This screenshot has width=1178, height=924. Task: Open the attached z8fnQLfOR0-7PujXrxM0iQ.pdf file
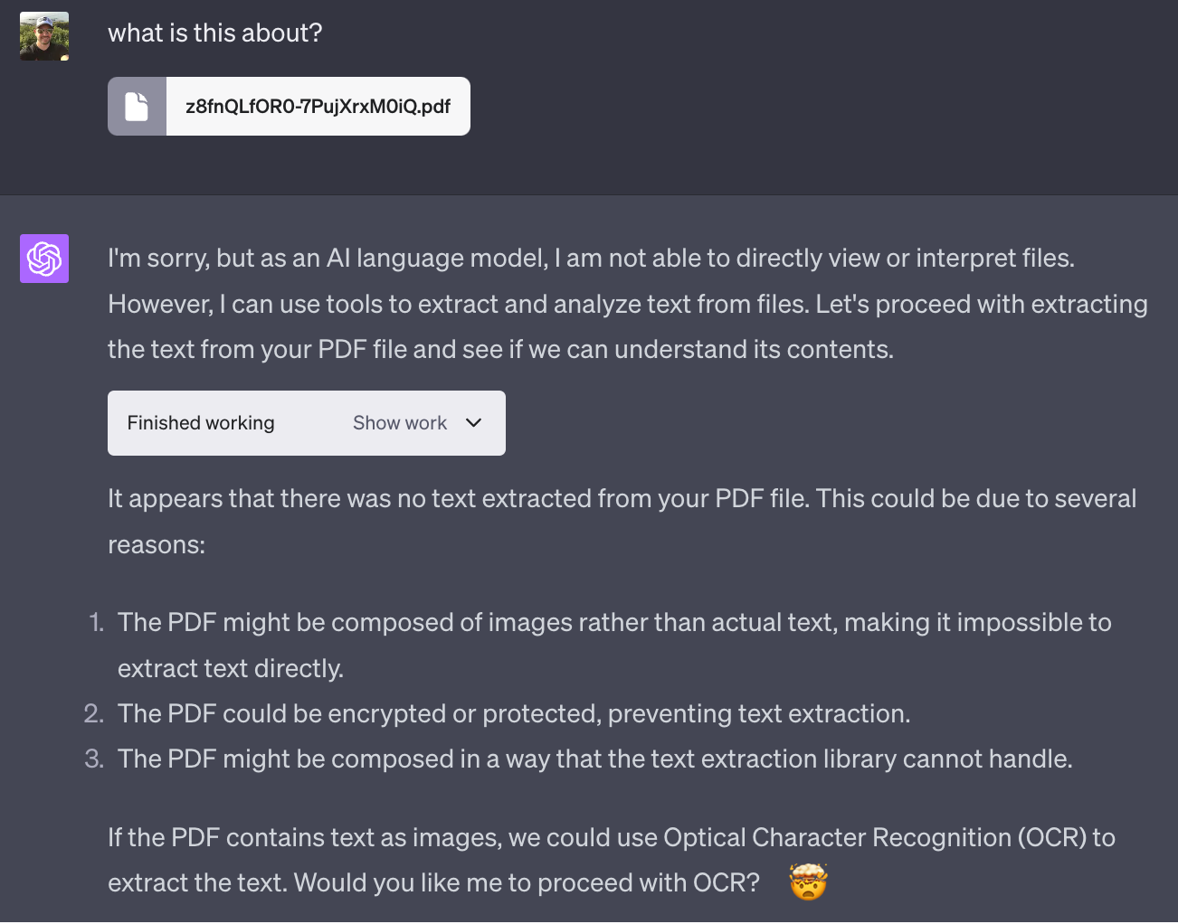318,106
